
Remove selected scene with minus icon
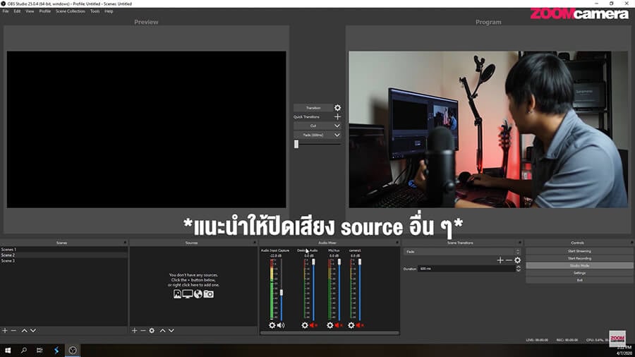[x=14, y=331]
